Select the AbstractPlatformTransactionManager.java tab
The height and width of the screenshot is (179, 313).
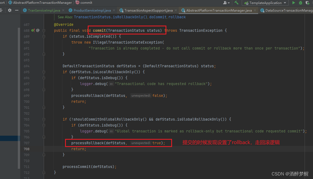(219, 10)
